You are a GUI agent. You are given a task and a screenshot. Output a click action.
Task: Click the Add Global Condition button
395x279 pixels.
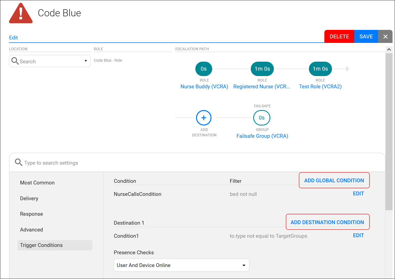[x=334, y=181]
